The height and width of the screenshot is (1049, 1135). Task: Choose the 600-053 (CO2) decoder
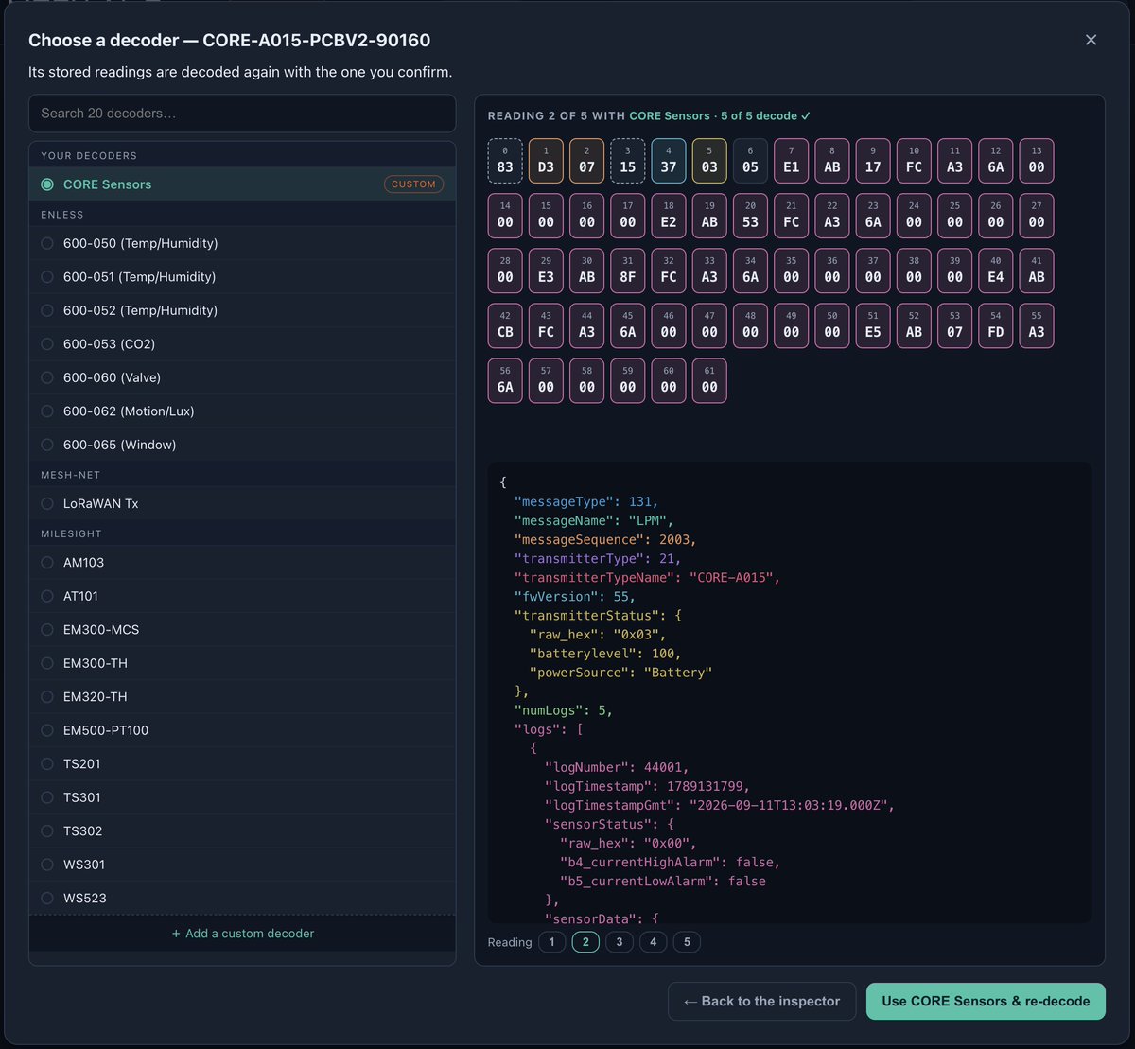pyautogui.click(x=242, y=344)
